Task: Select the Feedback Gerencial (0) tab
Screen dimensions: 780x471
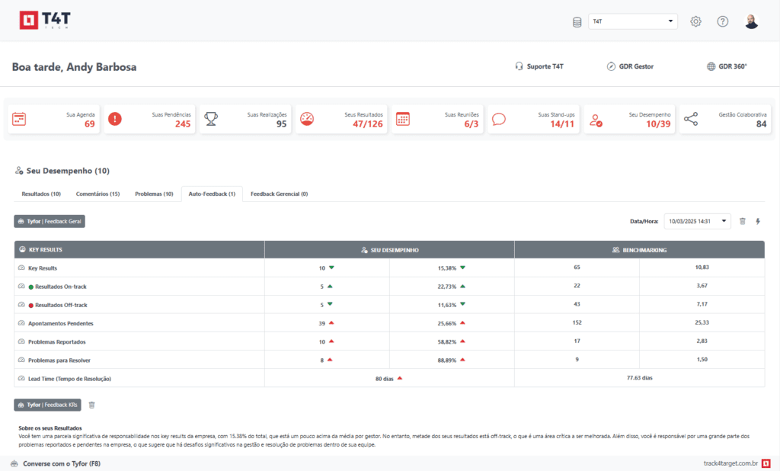Action: [x=279, y=194]
